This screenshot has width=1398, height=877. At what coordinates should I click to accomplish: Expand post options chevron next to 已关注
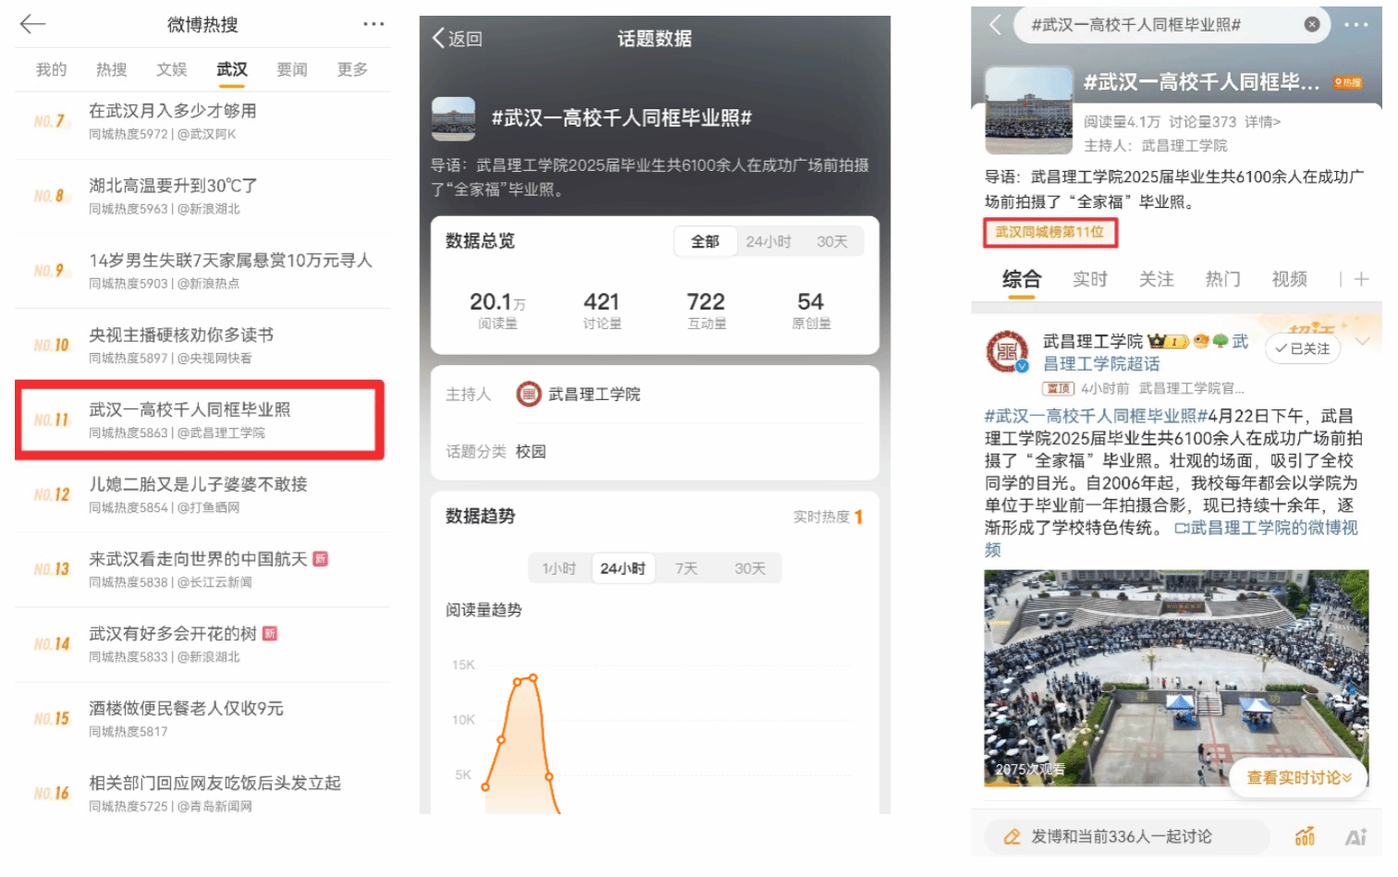point(1362,341)
